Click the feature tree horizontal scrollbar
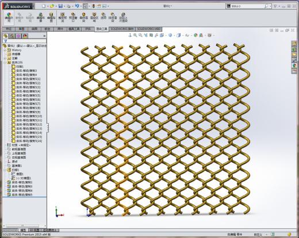This screenshot has height=238, width=299. (x=25, y=226)
